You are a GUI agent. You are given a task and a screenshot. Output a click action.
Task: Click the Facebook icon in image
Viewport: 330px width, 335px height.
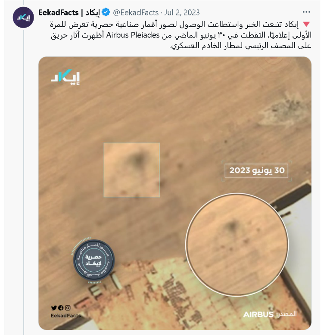click(x=61, y=308)
